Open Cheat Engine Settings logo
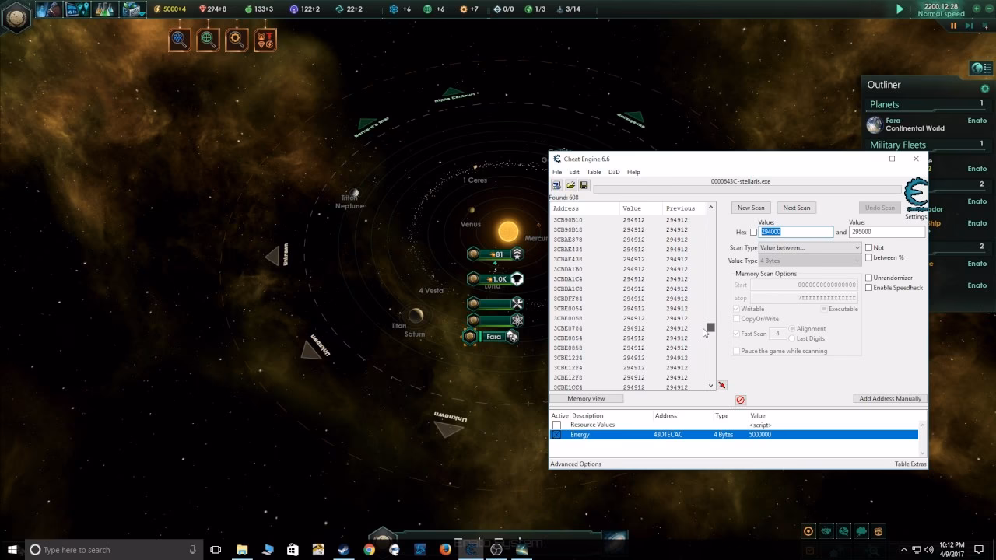Viewport: 996px width, 560px height. coord(916,196)
